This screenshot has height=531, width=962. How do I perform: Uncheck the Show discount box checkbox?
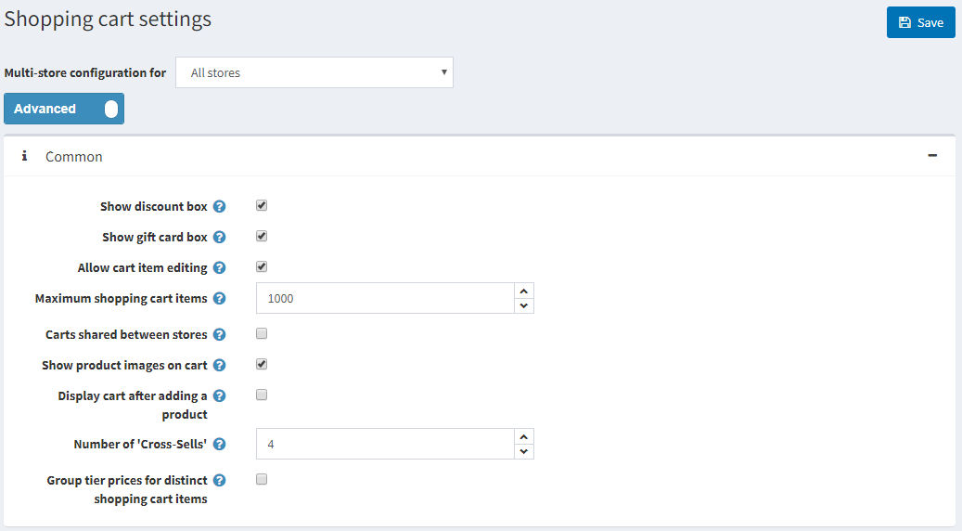[x=262, y=206]
